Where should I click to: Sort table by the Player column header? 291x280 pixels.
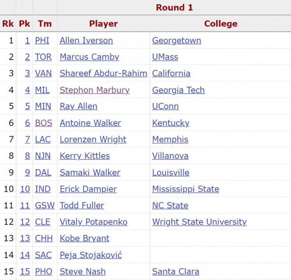[x=103, y=24]
